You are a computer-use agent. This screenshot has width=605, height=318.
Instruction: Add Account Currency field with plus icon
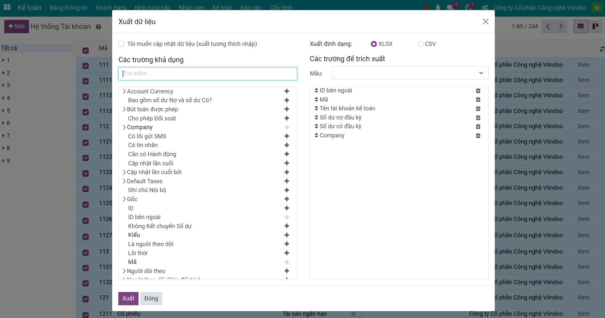coord(287,91)
